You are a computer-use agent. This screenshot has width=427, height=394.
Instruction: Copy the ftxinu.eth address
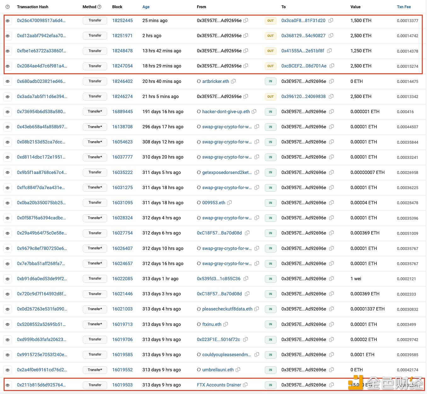[226, 324]
